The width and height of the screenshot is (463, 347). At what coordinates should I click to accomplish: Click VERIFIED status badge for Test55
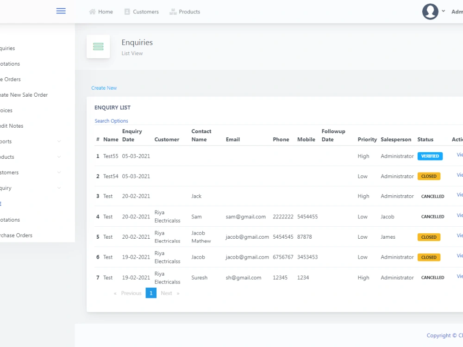point(430,156)
